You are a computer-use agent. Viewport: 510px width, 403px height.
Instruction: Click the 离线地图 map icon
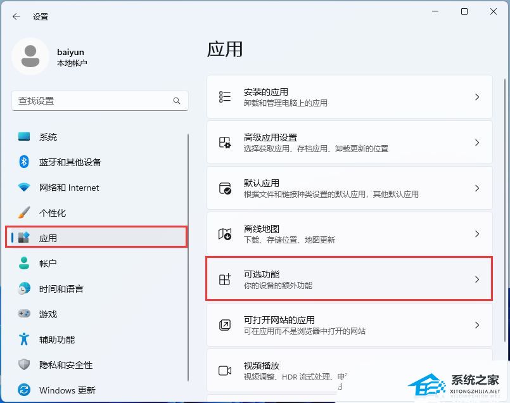225,234
